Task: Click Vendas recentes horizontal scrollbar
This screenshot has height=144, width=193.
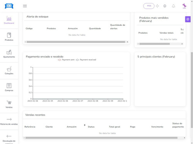Action: click(102, 138)
